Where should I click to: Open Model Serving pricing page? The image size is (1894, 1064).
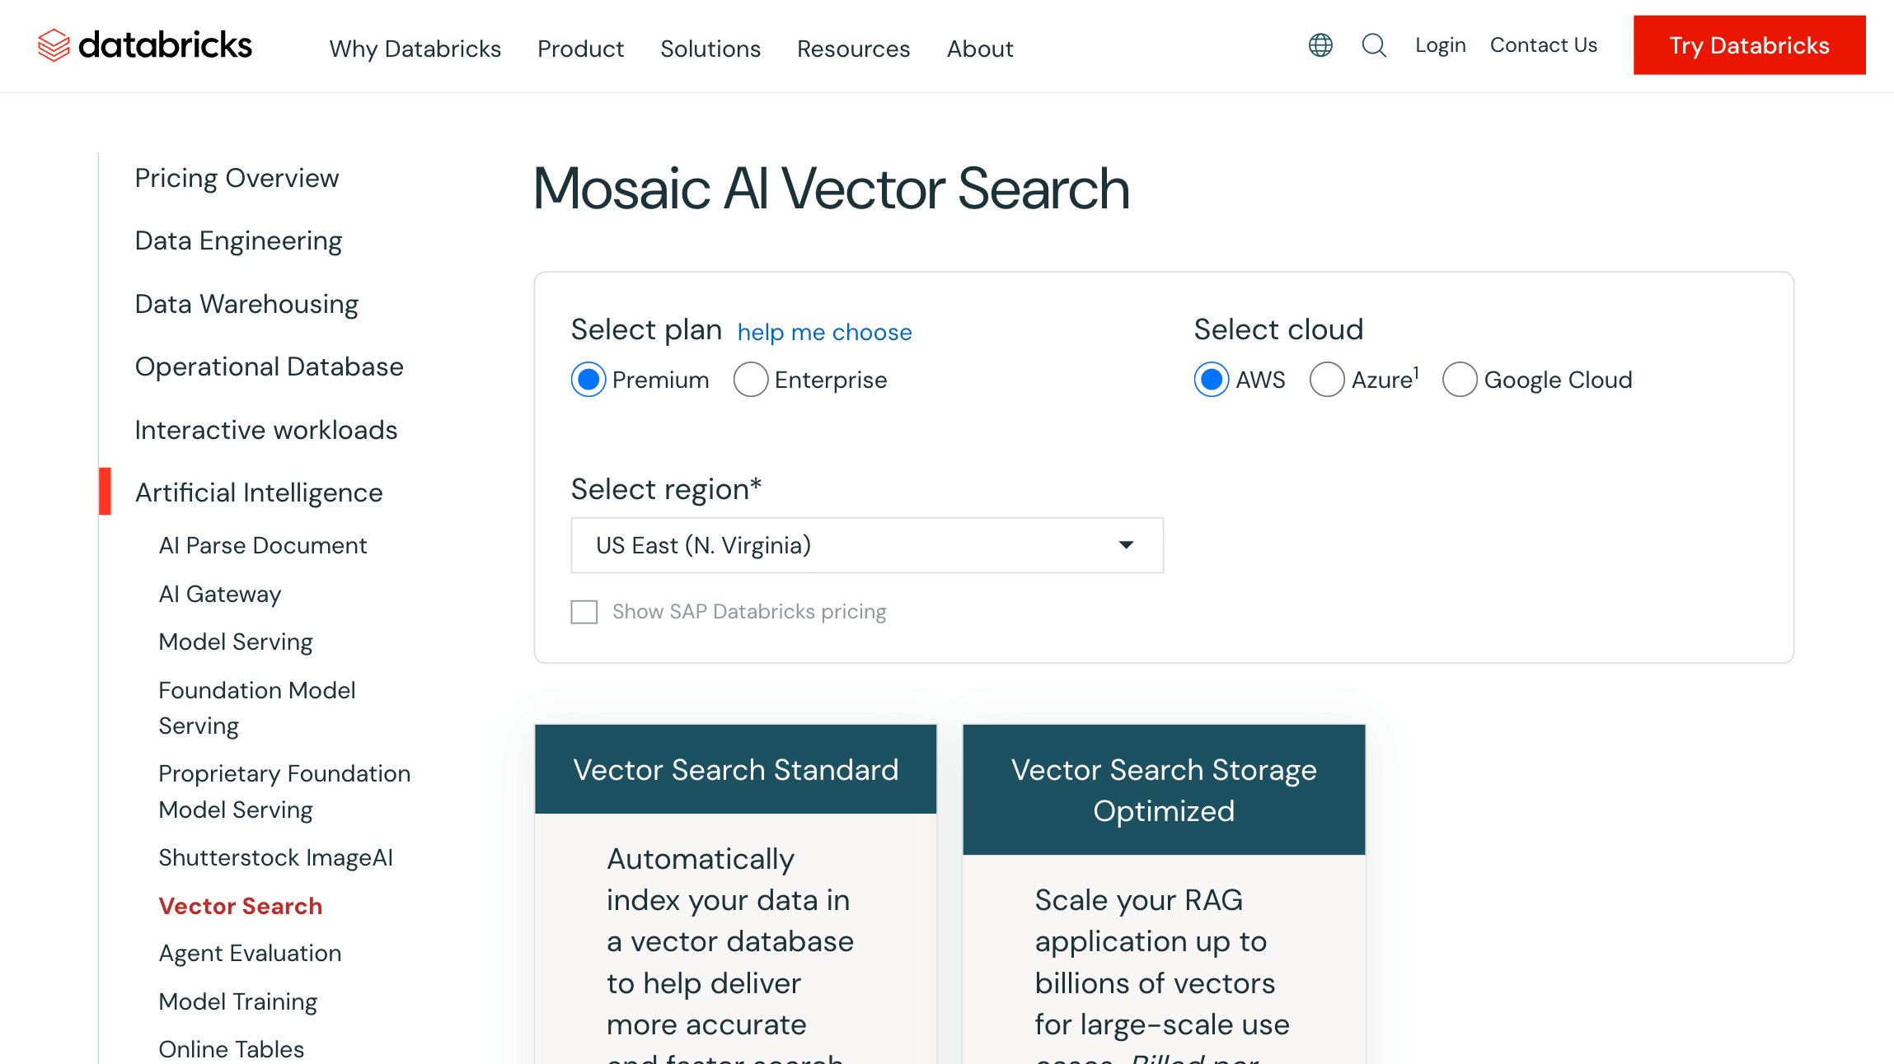tap(236, 642)
